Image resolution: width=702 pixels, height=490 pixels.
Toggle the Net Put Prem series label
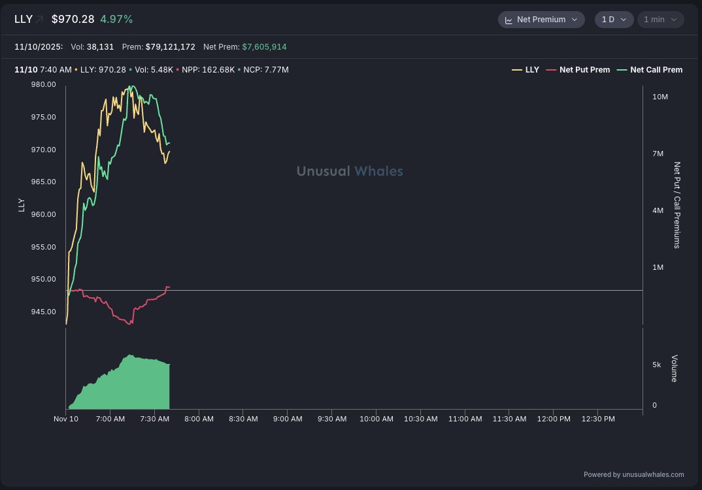(x=584, y=70)
